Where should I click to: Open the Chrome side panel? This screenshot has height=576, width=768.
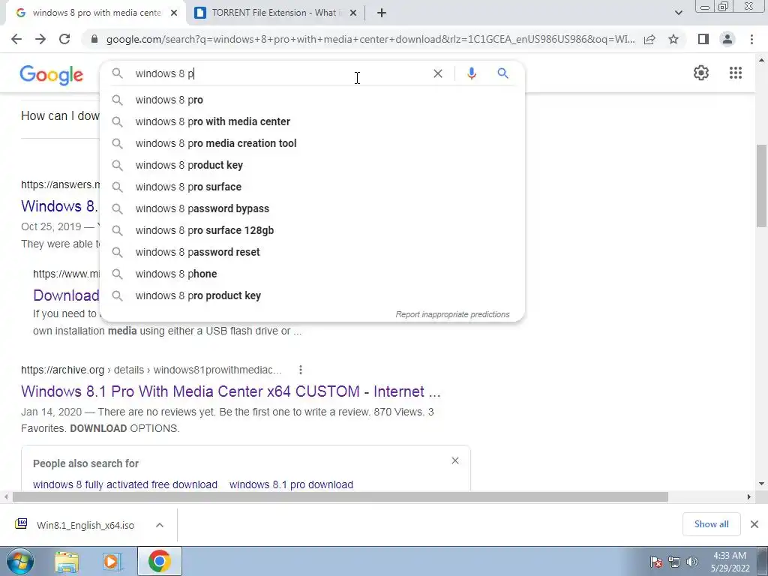(x=703, y=39)
